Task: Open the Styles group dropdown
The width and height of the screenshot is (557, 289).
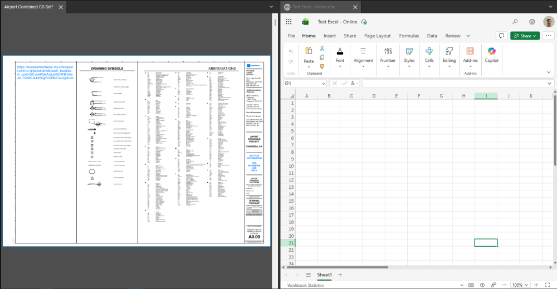Action: [409, 66]
